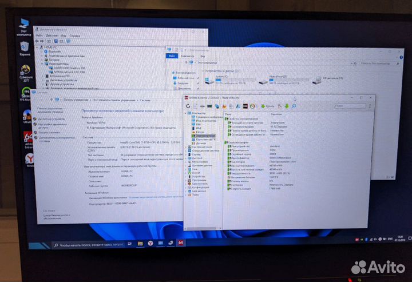Viewport: 412px width, 282px height.
Task: Click the tools wrench icon in AIDA64 toolbar
Action: coord(279,106)
